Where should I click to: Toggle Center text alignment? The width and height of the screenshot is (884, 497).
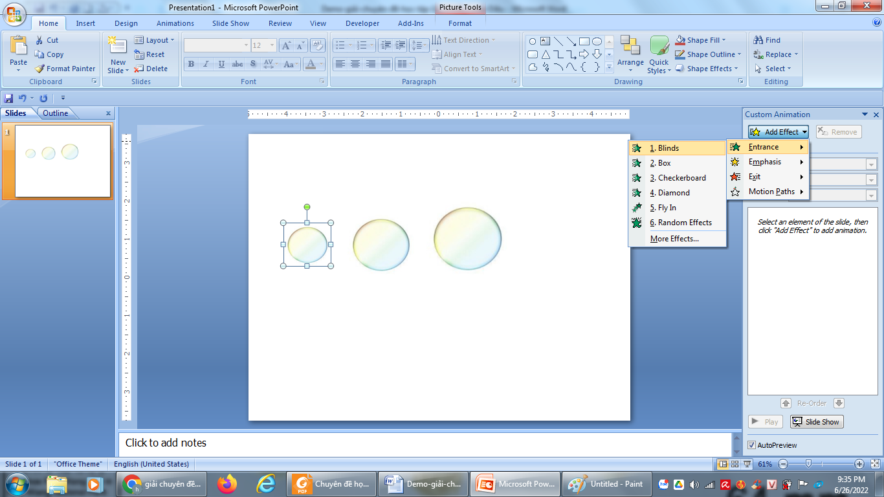[x=355, y=64]
